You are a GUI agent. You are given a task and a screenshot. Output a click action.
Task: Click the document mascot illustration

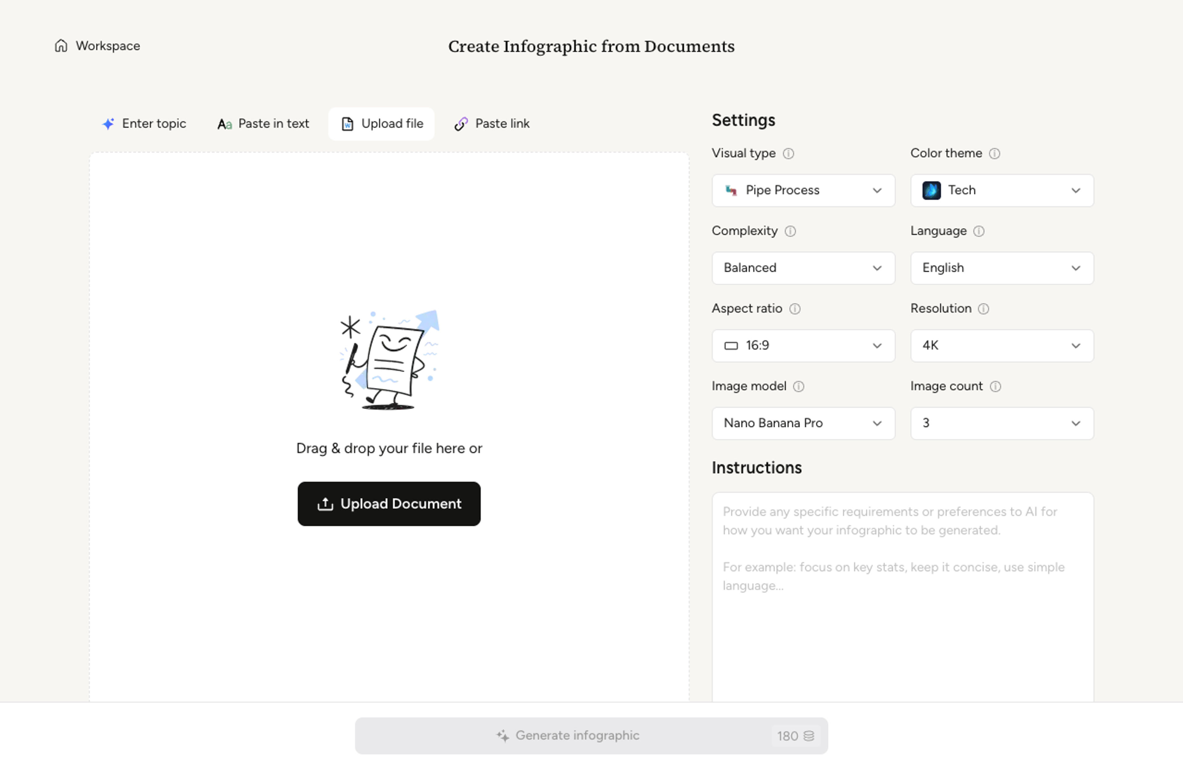pyautogui.click(x=389, y=360)
